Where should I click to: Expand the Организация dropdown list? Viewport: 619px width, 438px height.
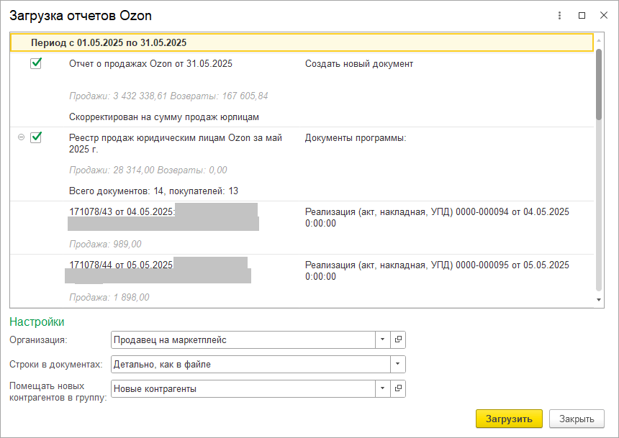pyautogui.click(x=383, y=339)
